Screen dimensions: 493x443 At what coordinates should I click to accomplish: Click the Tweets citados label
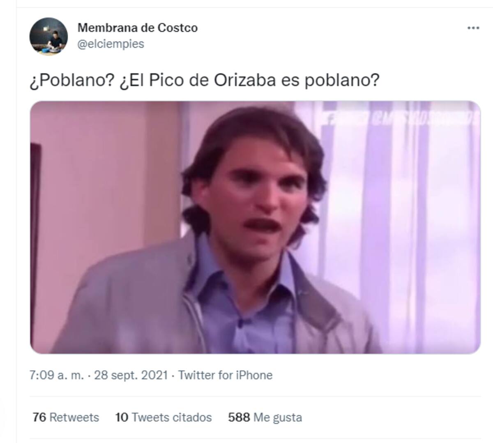172,418
